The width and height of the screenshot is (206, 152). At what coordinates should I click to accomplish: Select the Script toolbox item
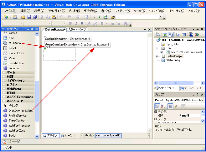[x=10, y=135]
